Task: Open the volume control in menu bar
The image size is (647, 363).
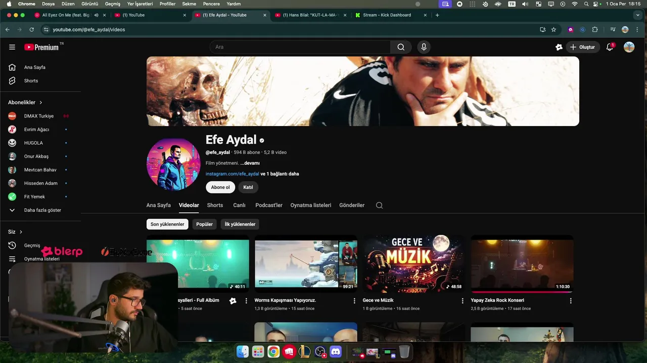Action: tap(525, 4)
